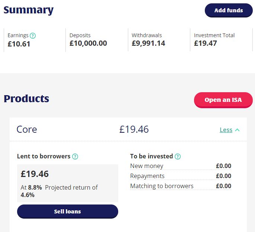Open the Lent to borrowers help icon
This screenshot has width=255, height=232.
[x=75, y=157]
